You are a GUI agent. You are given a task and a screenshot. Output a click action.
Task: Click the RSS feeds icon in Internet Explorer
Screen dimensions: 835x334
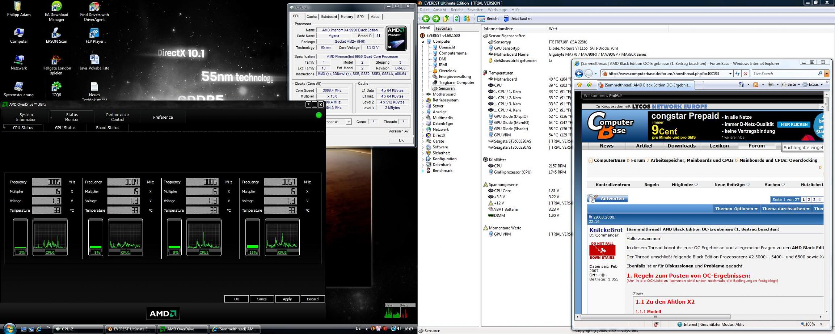pyautogui.click(x=756, y=85)
